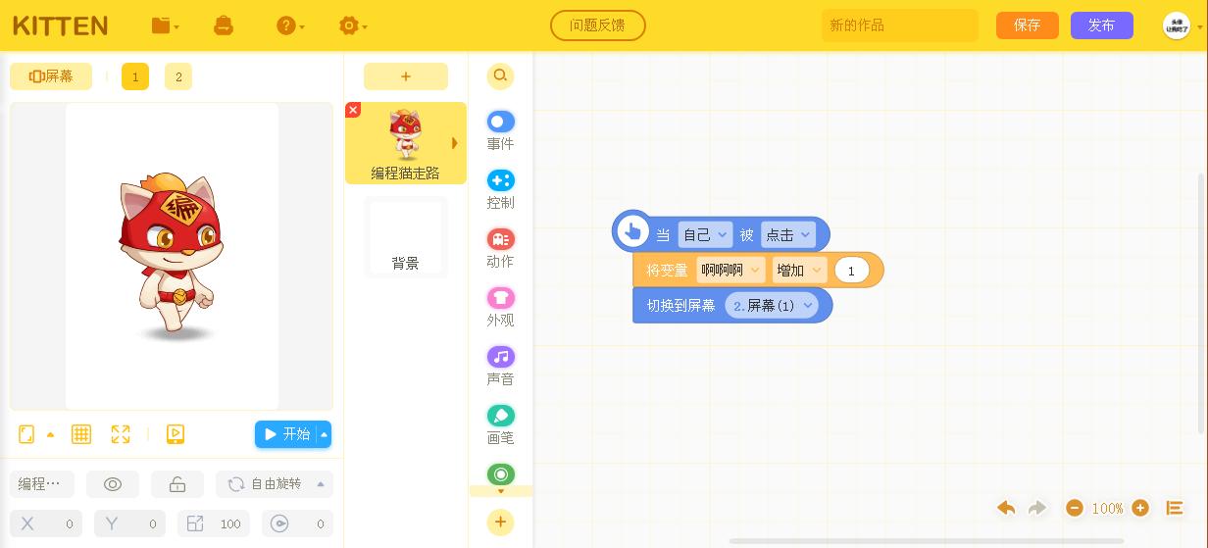The image size is (1208, 548).
Task: Click the KITTEN logo
Action: tap(61, 25)
